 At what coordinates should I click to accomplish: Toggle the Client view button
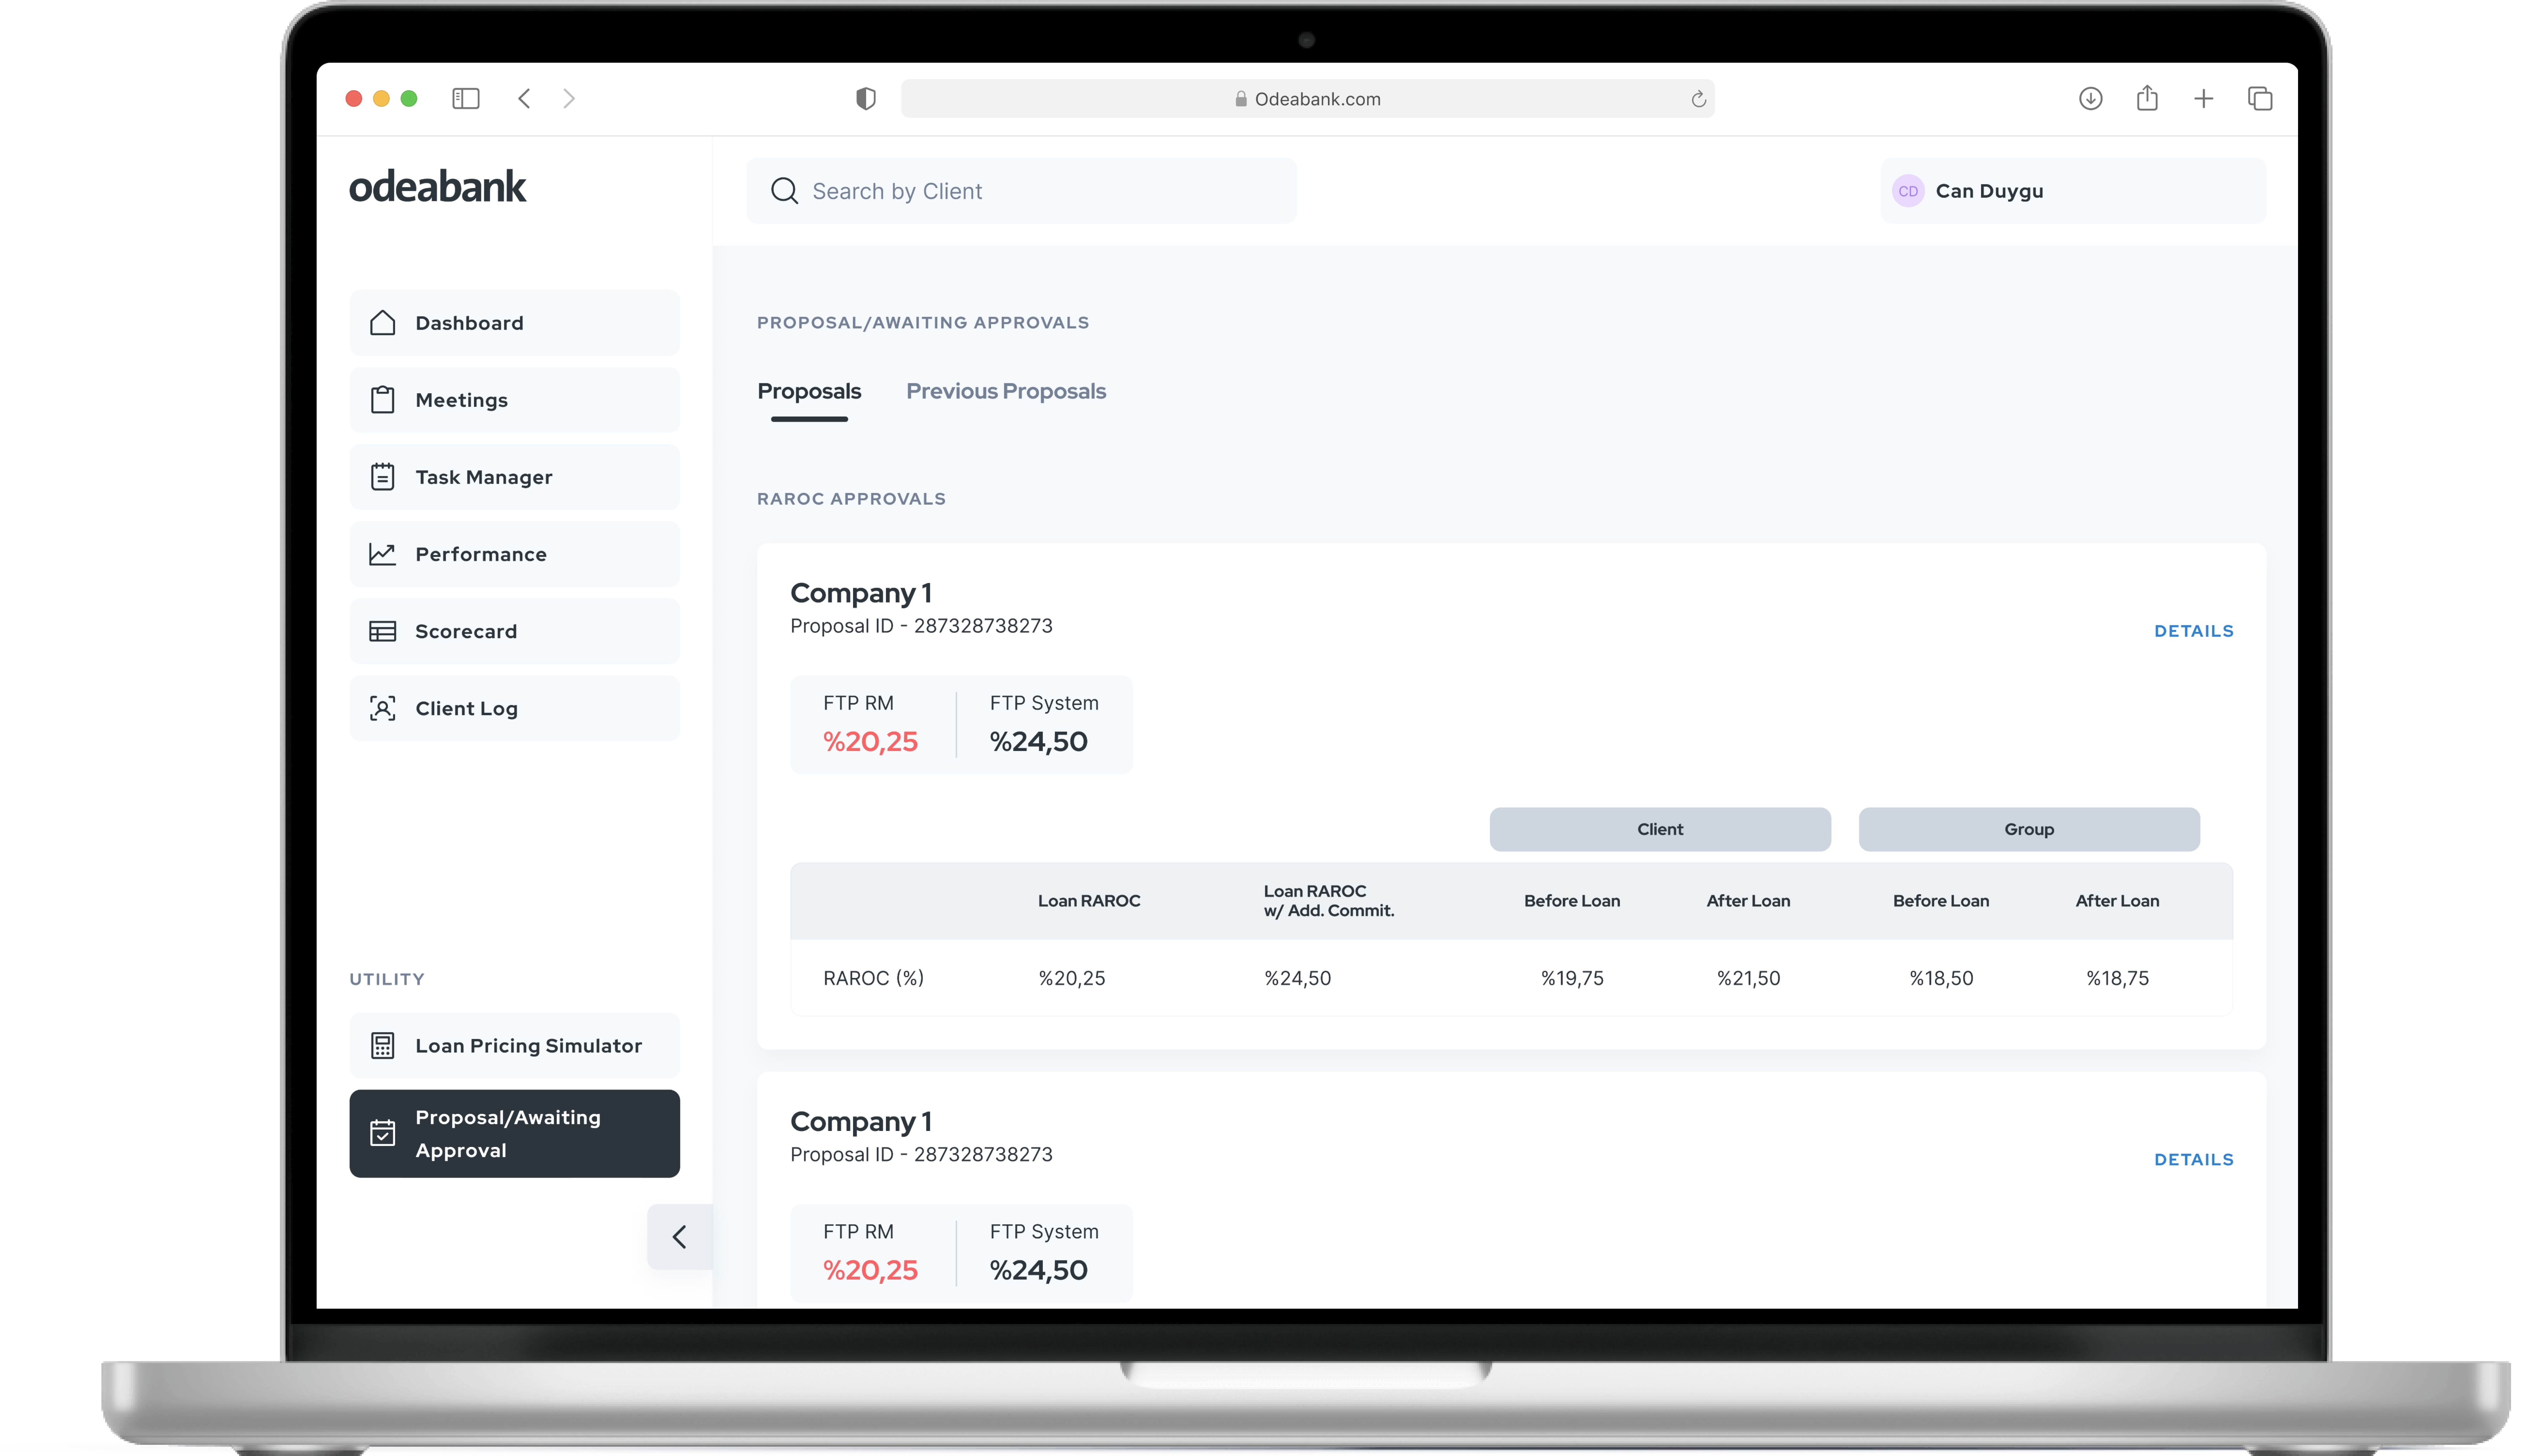[x=1658, y=827]
